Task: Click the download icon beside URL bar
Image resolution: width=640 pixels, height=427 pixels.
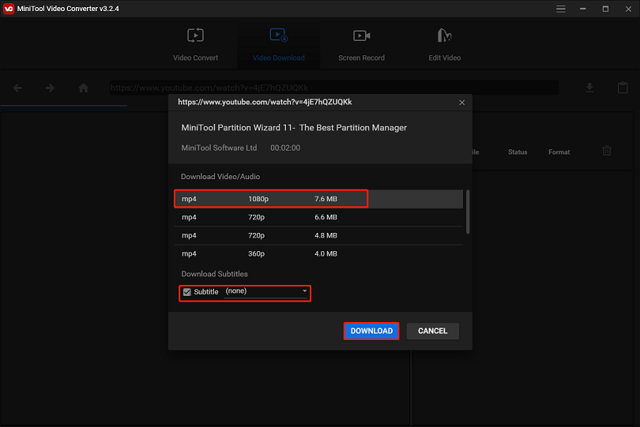Action: [589, 88]
